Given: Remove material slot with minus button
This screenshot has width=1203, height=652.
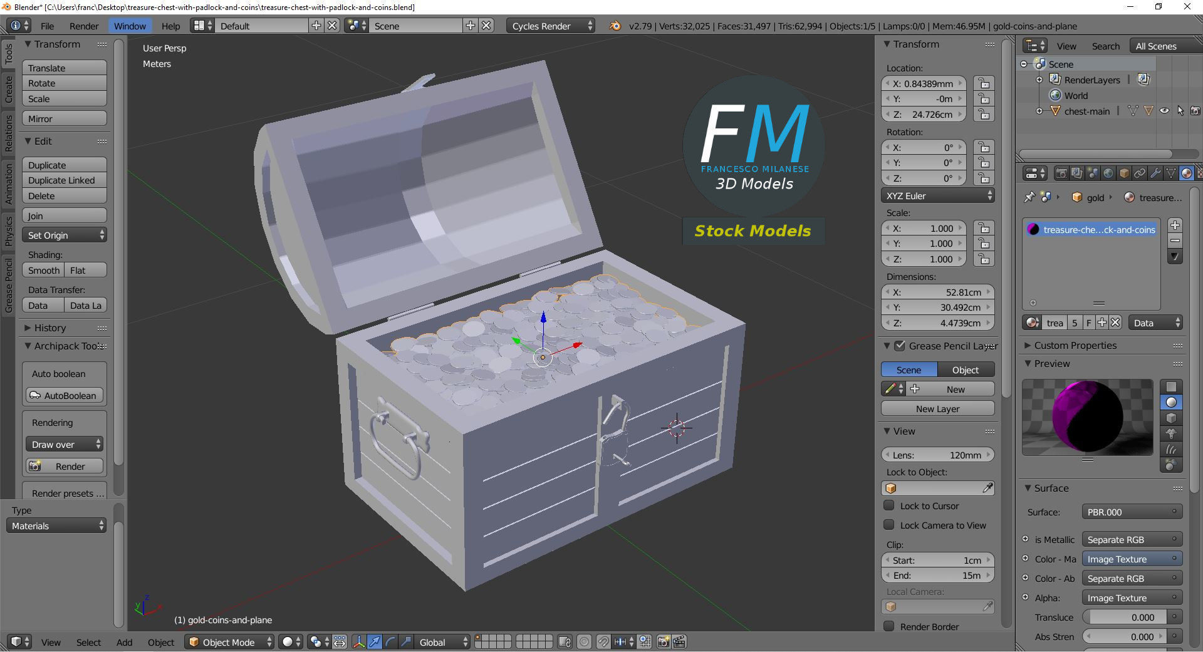Looking at the screenshot, I should tap(1175, 241).
